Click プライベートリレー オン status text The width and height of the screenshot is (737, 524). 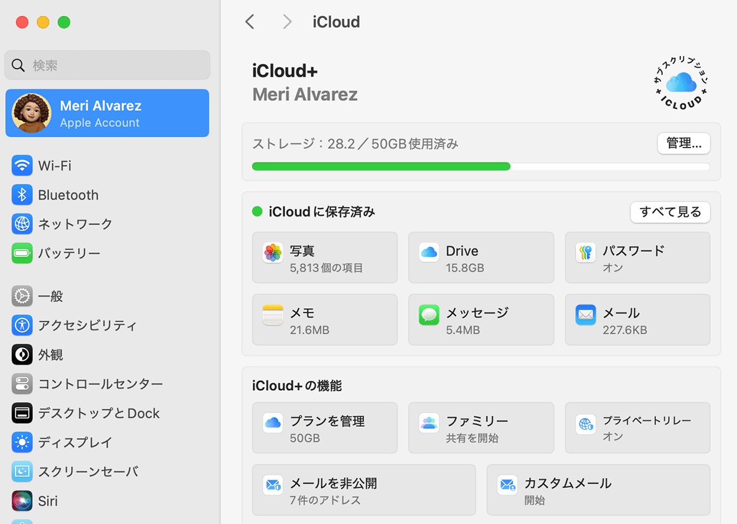tap(613, 436)
